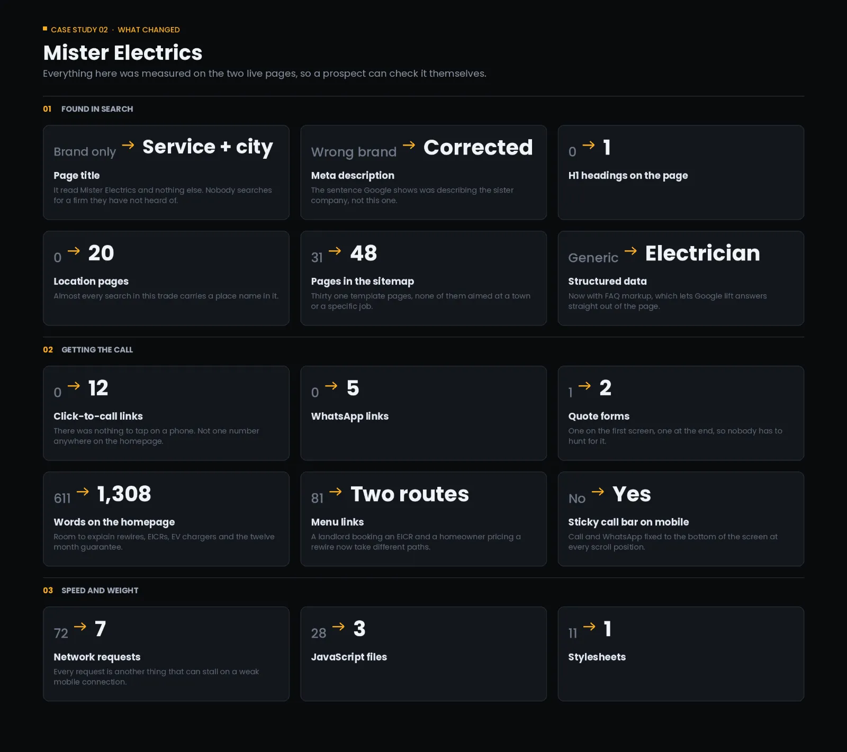This screenshot has height=752, width=847.
Task: Select the "Location pages" label
Action: pos(91,282)
